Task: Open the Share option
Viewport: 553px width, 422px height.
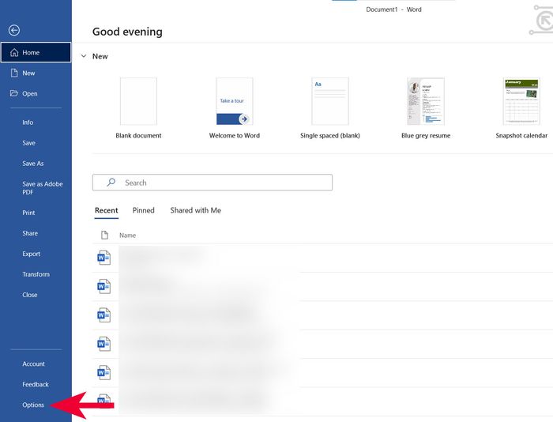Action: pos(30,233)
